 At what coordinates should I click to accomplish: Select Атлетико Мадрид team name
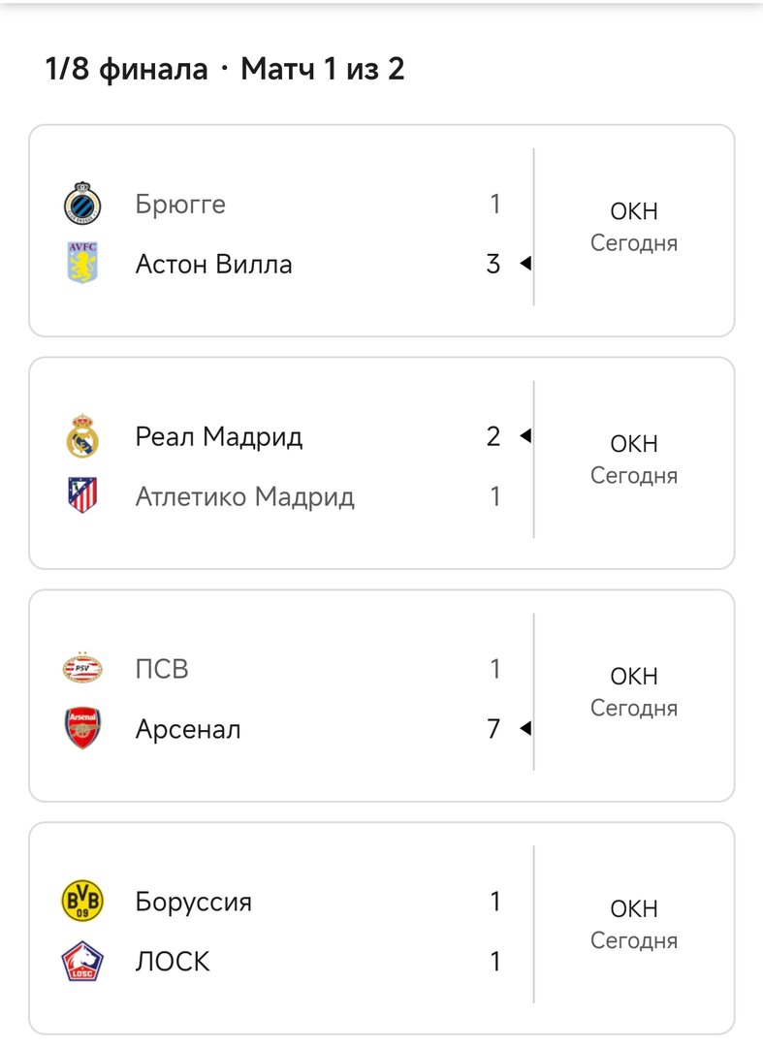tap(244, 496)
